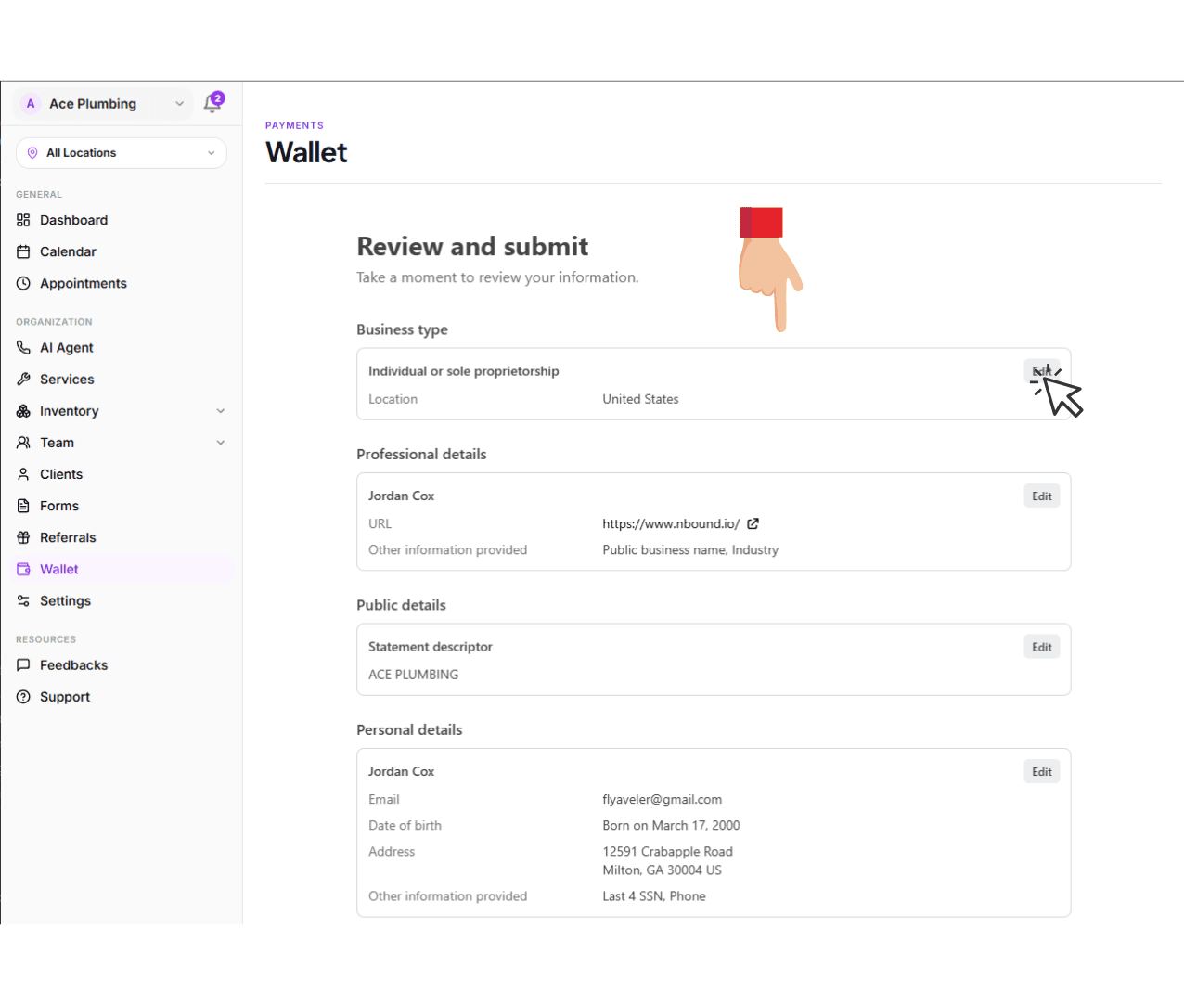Select the Calendar icon in sidebar

pyautogui.click(x=23, y=251)
